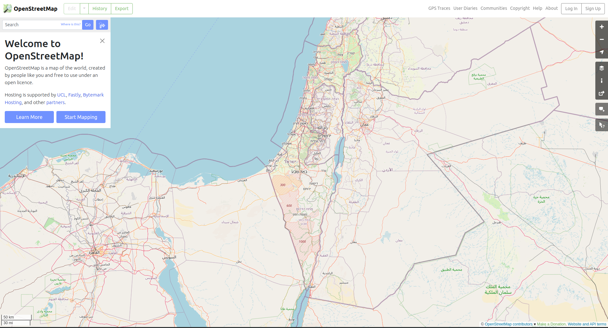The image size is (608, 328).
Task: Open the directions tool beside search
Action: point(102,25)
